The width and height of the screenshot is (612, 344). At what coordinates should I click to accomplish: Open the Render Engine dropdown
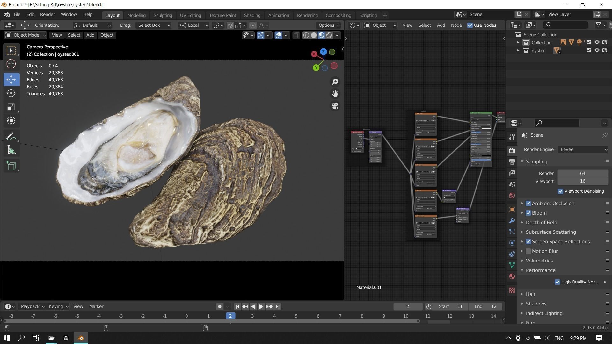583,149
